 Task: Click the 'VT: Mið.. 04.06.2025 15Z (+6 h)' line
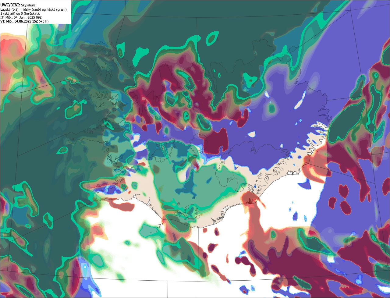pyautogui.click(x=24, y=21)
